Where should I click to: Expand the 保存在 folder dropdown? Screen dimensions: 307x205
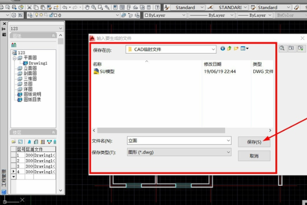tap(213, 49)
